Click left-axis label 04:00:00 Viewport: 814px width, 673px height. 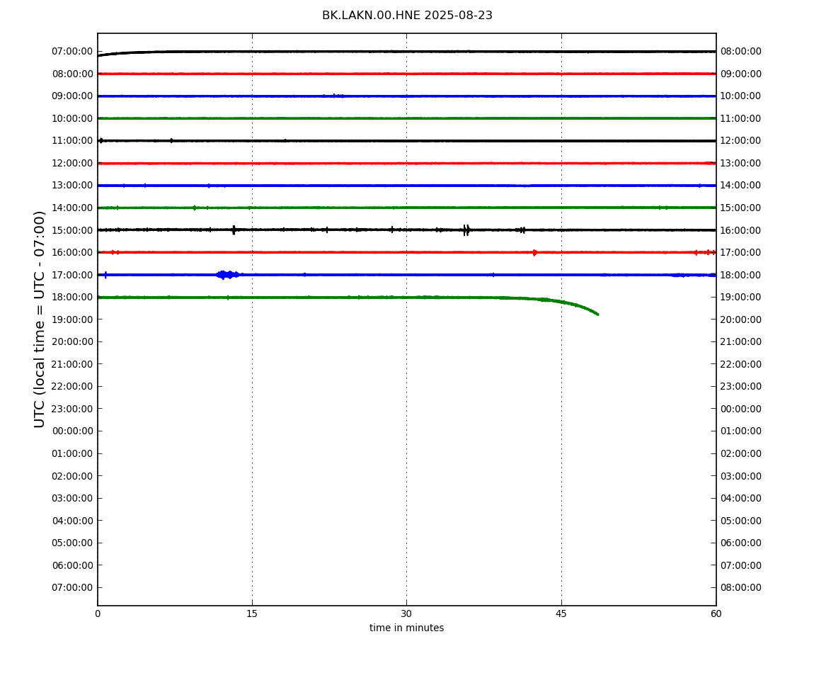[x=73, y=521]
